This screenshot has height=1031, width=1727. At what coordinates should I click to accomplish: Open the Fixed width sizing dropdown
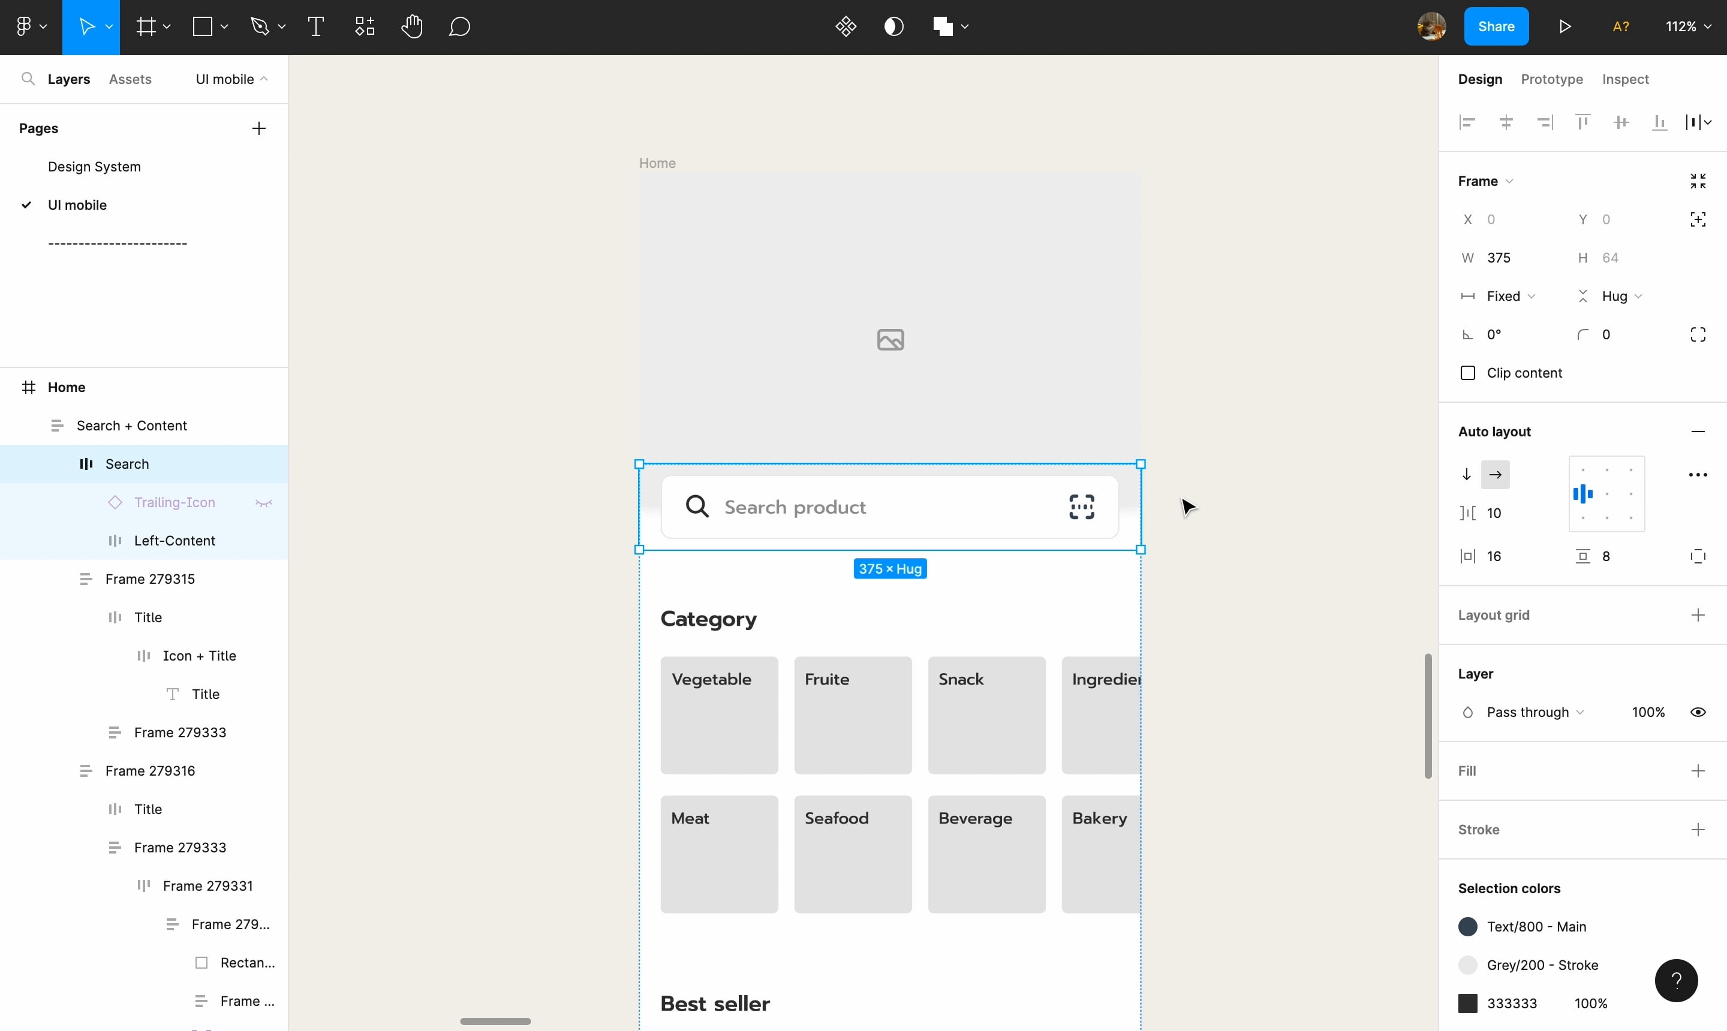coord(1511,296)
